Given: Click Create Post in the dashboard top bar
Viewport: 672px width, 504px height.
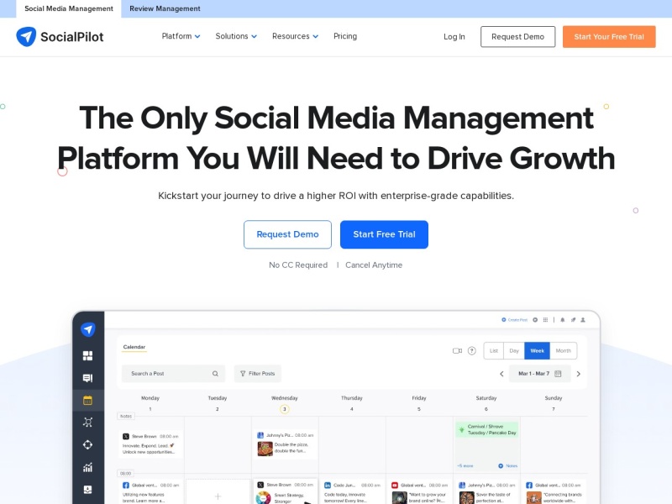Looking at the screenshot, I should point(515,320).
